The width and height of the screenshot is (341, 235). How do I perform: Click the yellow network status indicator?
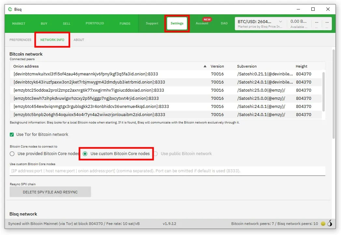[x=323, y=224]
